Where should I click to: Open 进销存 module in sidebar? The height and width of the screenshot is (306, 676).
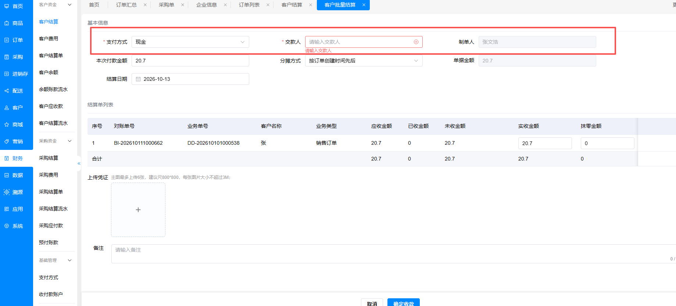point(17,74)
